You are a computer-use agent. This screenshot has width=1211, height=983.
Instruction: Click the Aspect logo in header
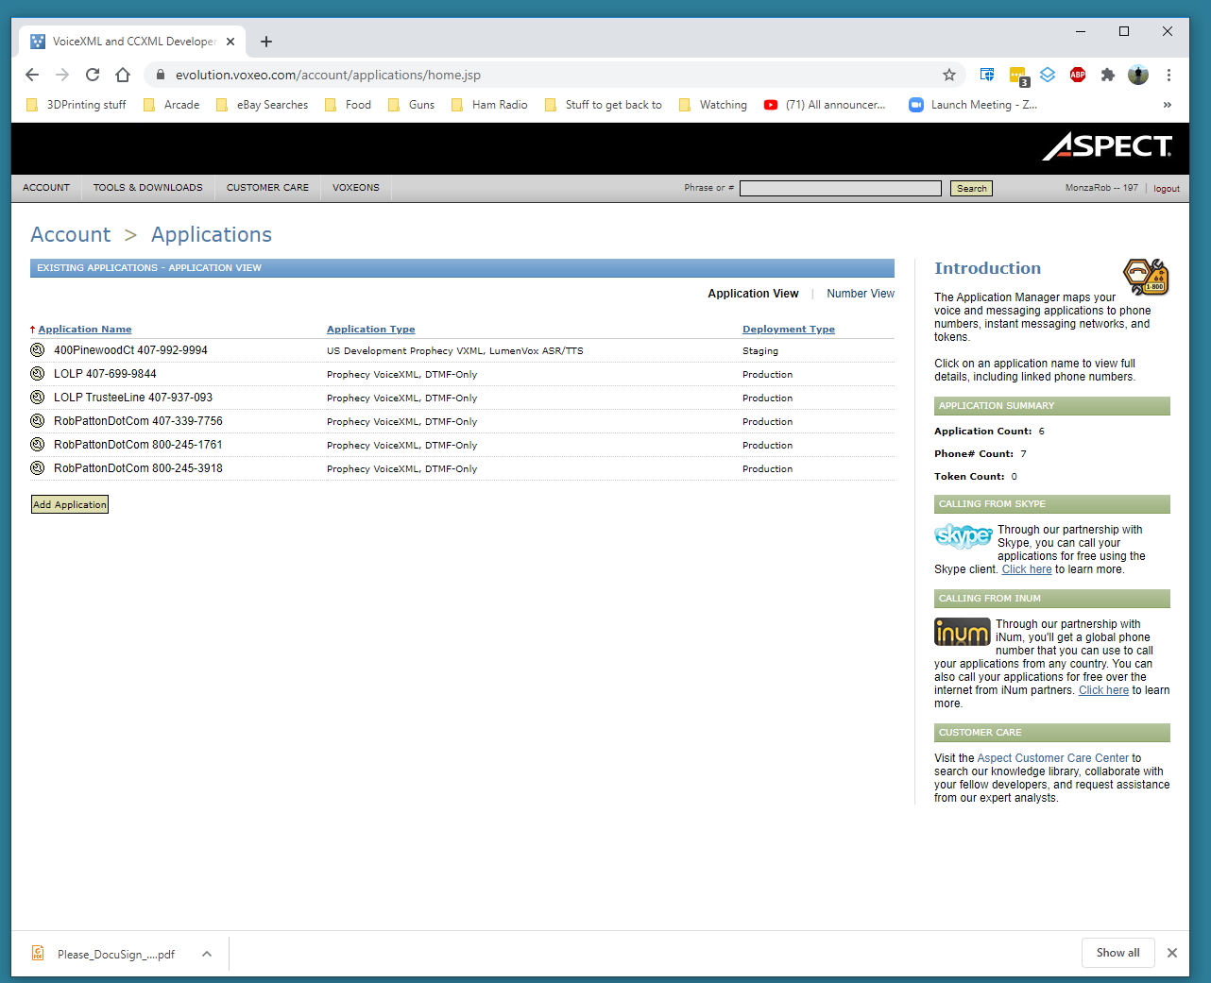point(1107,146)
